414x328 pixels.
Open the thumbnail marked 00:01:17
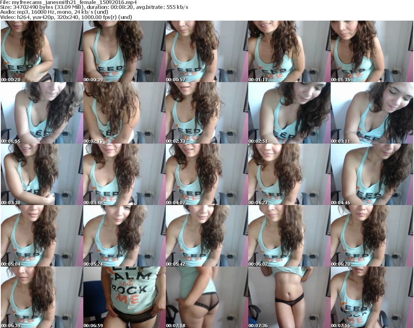click(289, 51)
